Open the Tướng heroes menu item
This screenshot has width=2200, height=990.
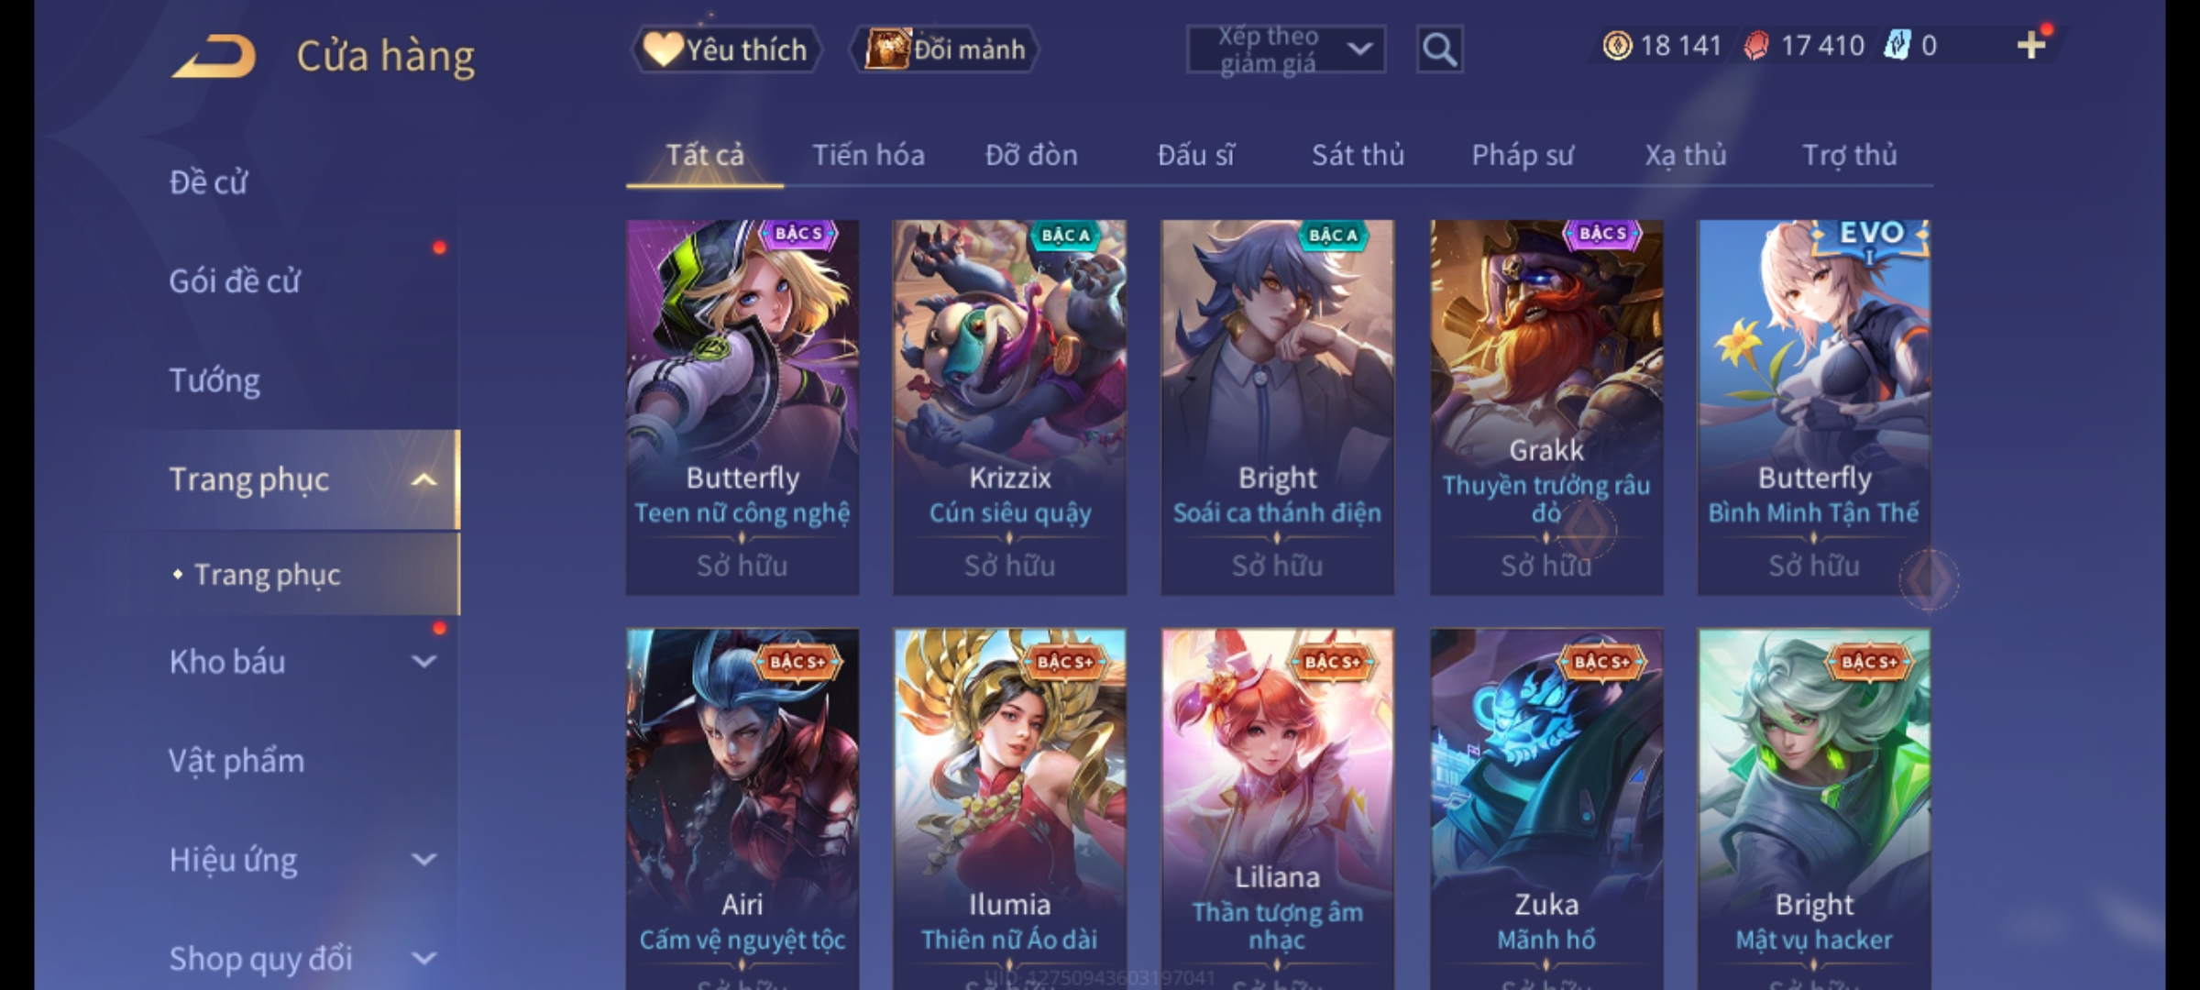coord(214,380)
